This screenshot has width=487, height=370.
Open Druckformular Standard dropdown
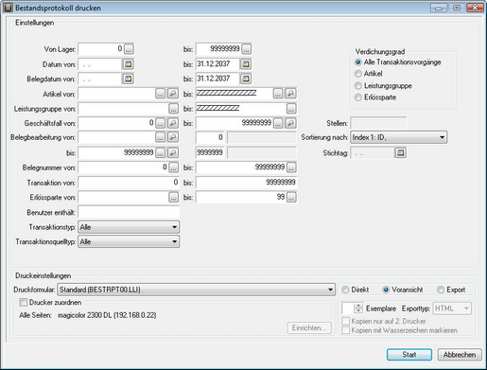point(196,290)
